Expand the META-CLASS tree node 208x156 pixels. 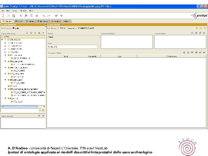[x=5, y=43]
